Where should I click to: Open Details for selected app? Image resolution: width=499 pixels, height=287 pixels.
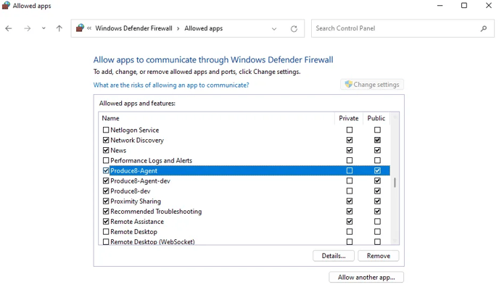[334, 256]
